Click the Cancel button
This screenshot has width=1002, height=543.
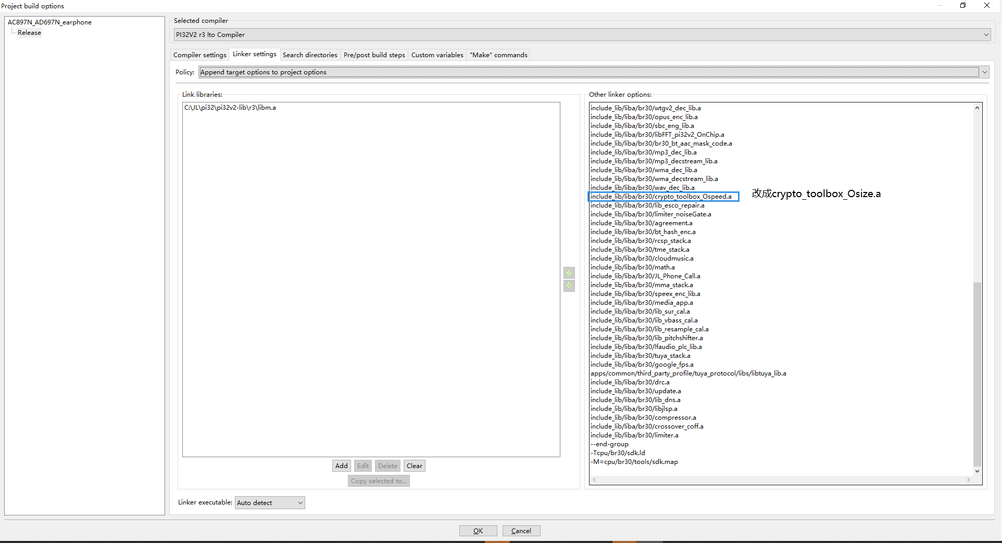(x=521, y=531)
